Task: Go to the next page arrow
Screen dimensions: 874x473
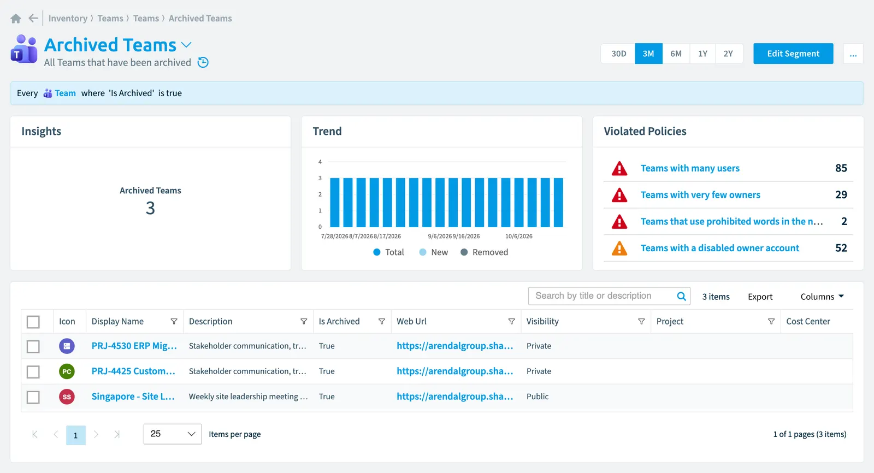Action: (96, 435)
